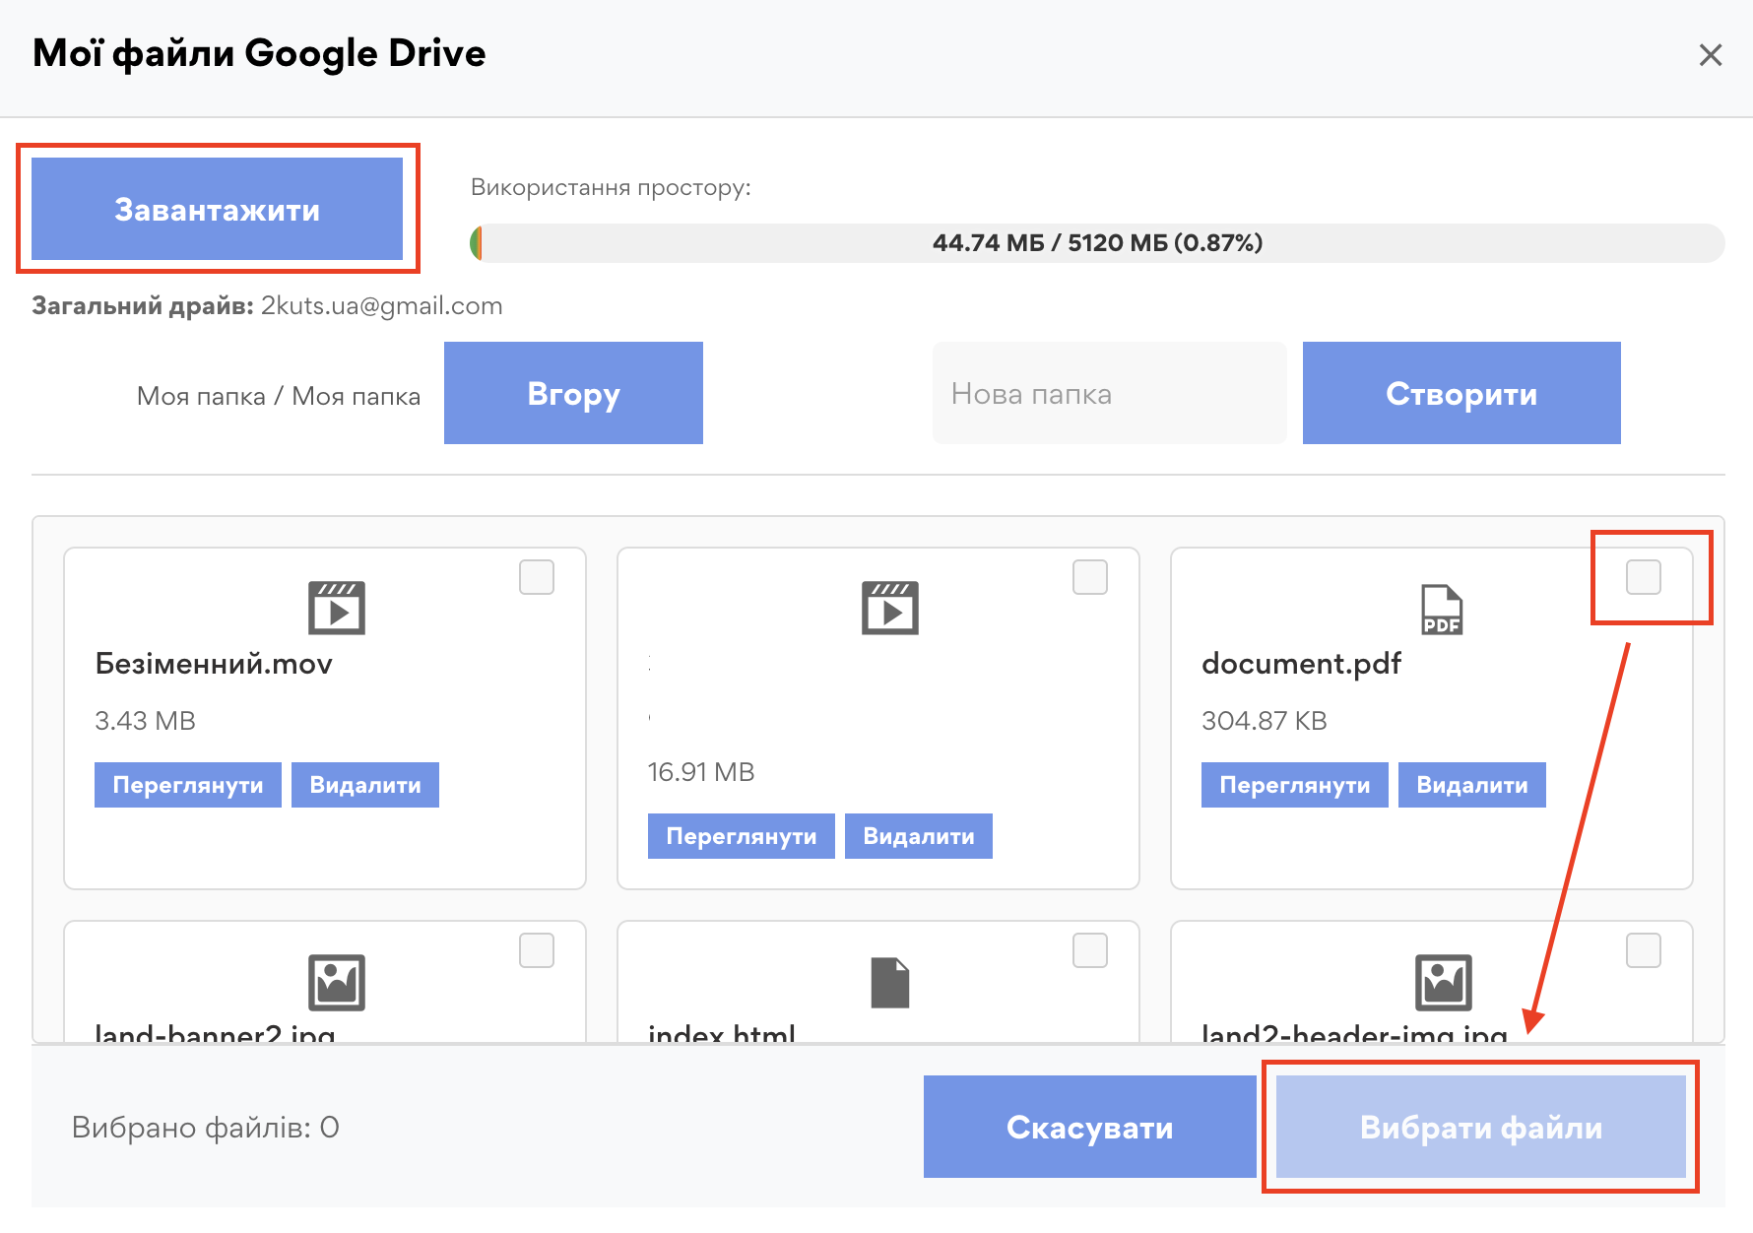The width and height of the screenshot is (1753, 1233).
Task: Enable the land-banner2.jpg checkbox
Action: point(537,950)
